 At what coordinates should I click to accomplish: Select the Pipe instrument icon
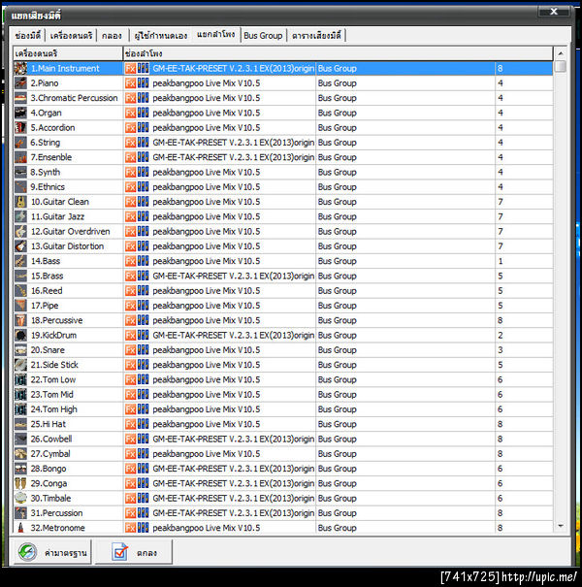(20, 306)
